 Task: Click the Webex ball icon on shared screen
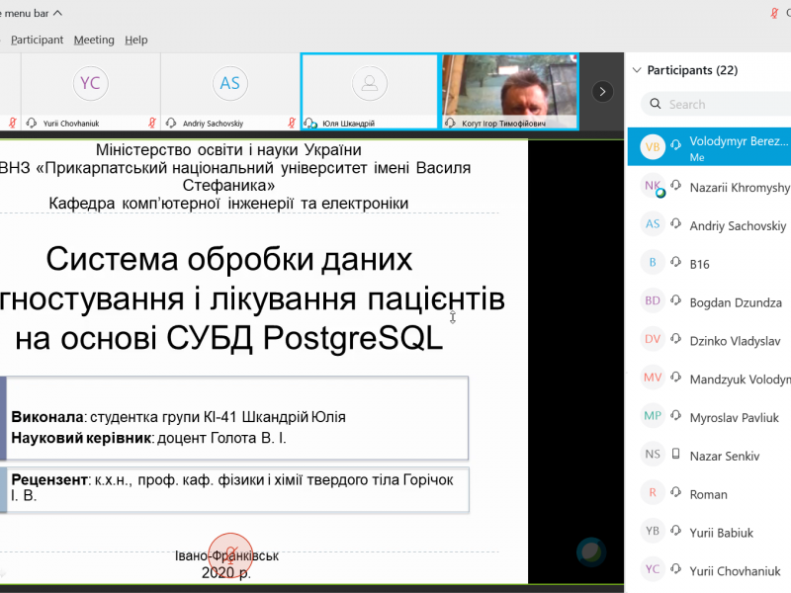pyautogui.click(x=590, y=551)
